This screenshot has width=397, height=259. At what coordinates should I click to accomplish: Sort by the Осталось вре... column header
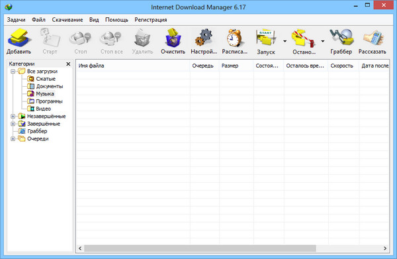coord(306,66)
